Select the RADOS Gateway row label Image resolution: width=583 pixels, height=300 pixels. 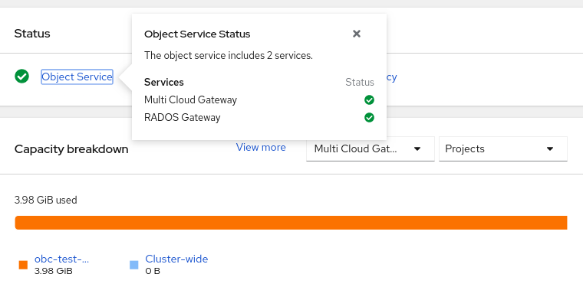(x=183, y=118)
